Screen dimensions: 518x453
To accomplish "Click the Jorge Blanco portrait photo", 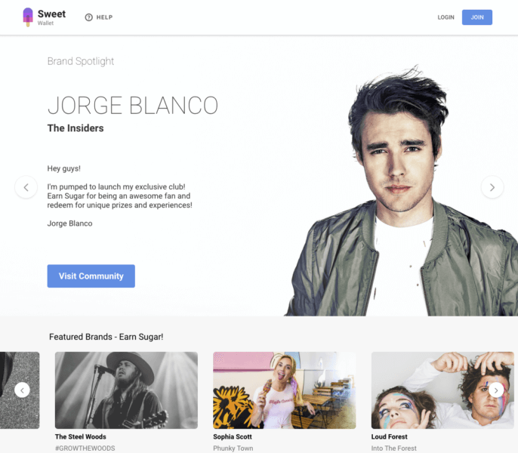I will [x=402, y=192].
